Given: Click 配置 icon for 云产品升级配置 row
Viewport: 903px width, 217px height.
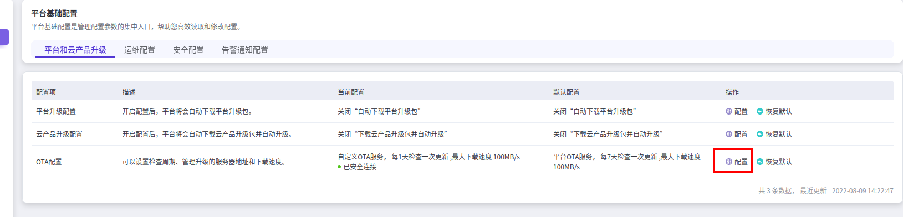Looking at the screenshot, I should (729, 134).
